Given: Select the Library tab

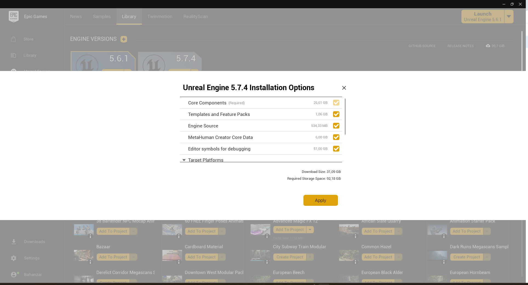Looking at the screenshot, I should [129, 16].
